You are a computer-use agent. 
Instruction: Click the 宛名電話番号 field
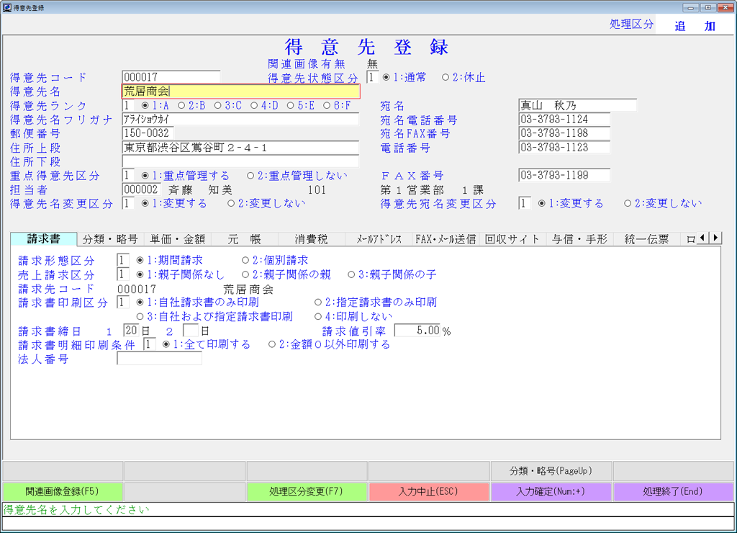(x=564, y=119)
